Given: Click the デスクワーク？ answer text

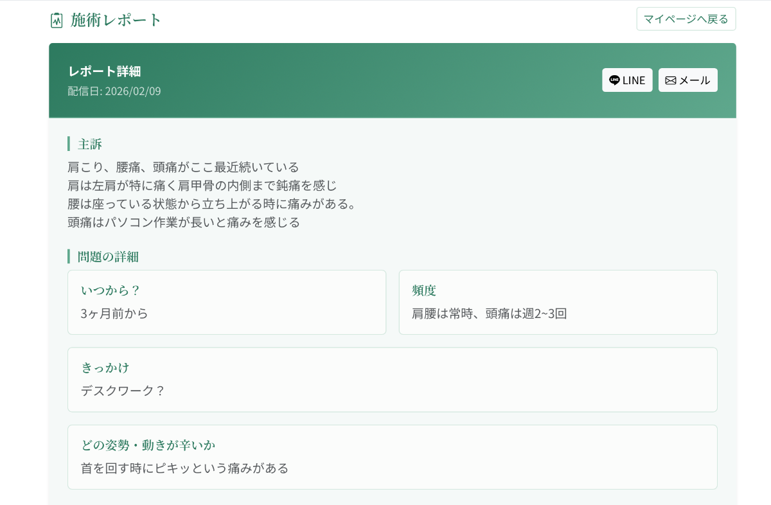Looking at the screenshot, I should point(121,391).
